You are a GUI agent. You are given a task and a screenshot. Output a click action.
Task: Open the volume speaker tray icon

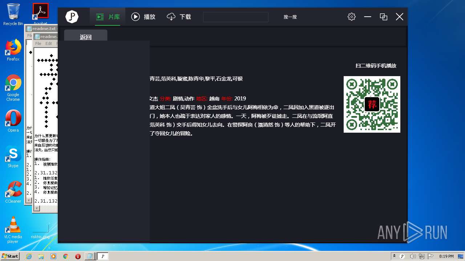(x=413, y=256)
